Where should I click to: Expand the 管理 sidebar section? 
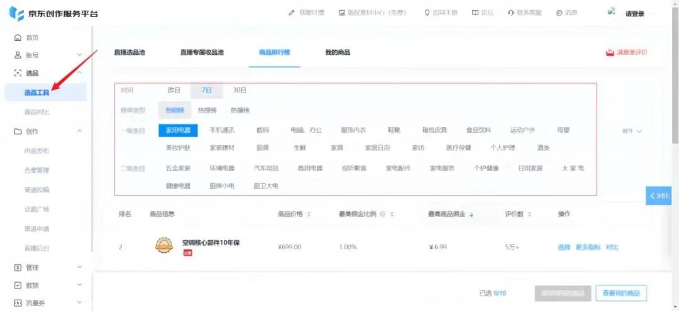(x=80, y=268)
